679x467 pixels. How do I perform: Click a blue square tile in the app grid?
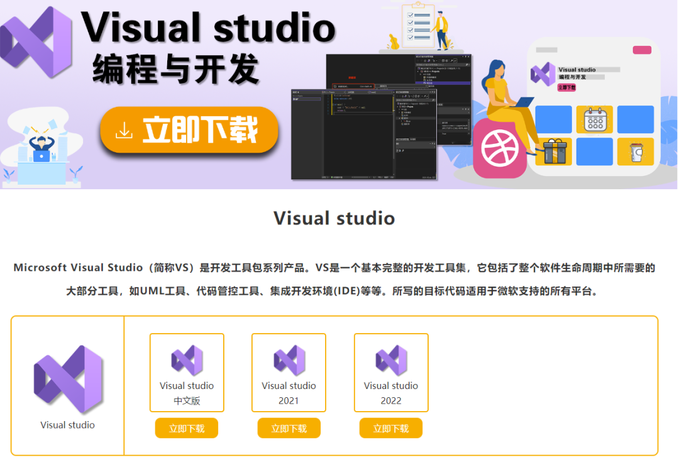click(x=553, y=119)
